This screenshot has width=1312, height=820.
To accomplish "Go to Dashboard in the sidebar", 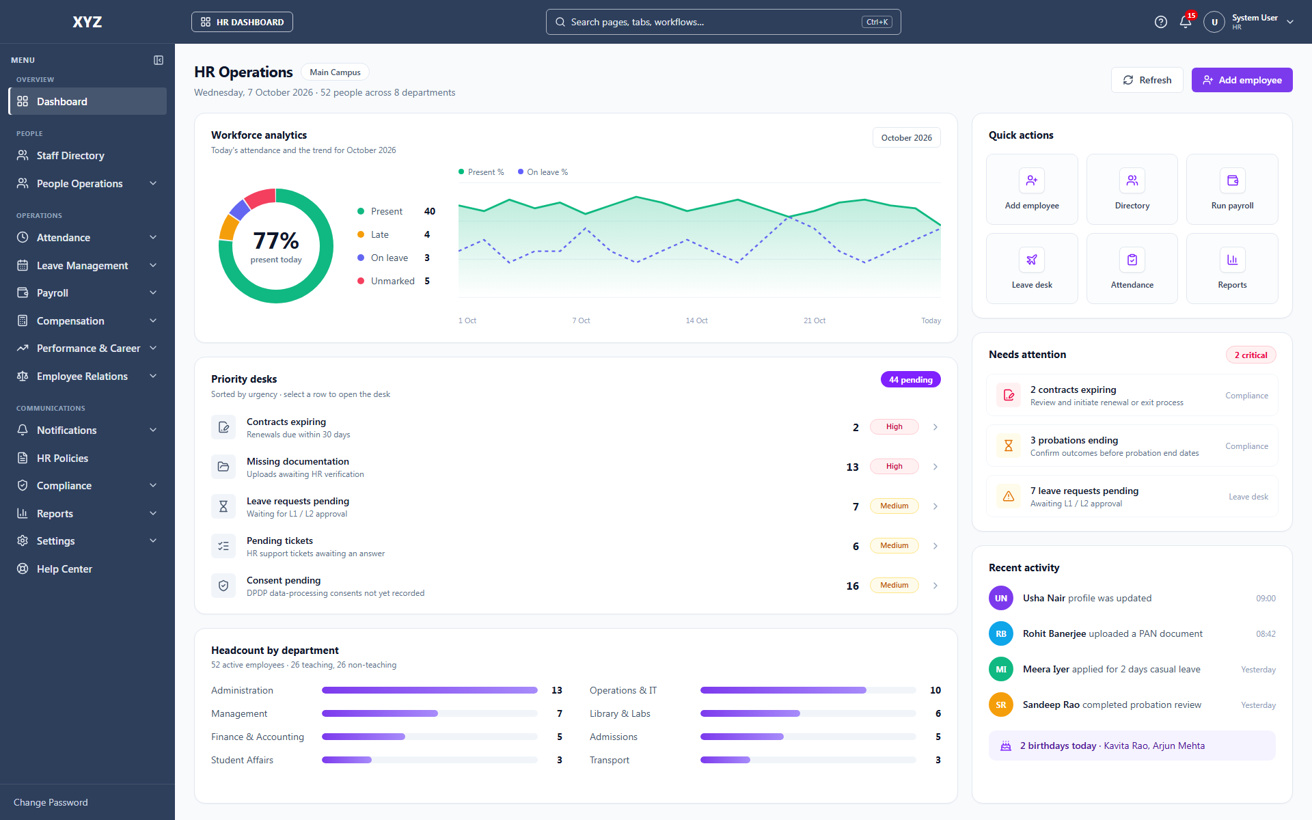I will click(87, 101).
